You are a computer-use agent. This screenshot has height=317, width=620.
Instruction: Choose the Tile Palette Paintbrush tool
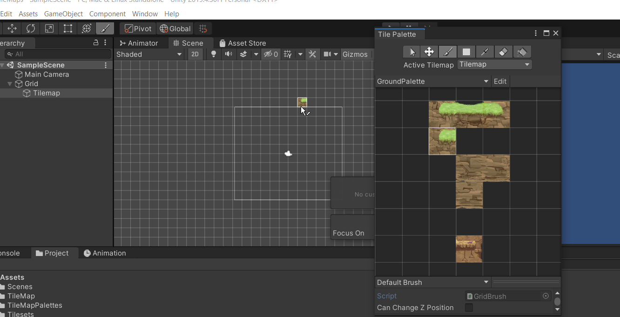click(x=448, y=52)
